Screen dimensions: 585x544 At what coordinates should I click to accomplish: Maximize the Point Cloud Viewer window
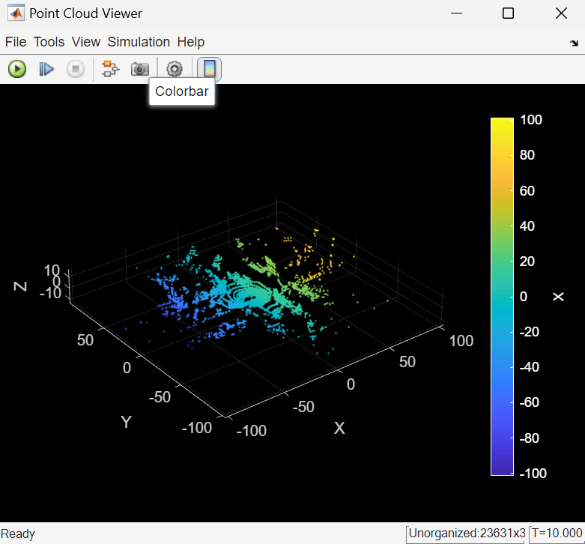508,13
